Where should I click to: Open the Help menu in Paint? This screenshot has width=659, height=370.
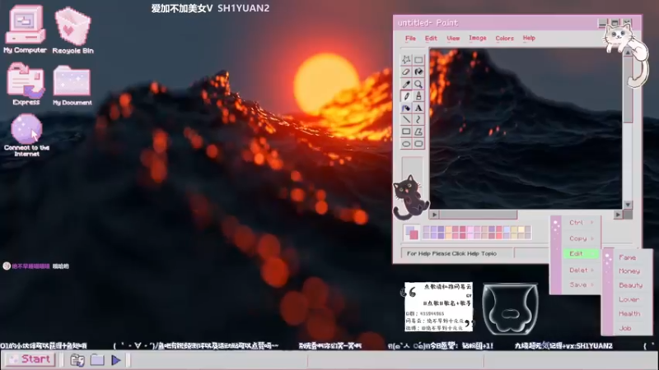(529, 38)
